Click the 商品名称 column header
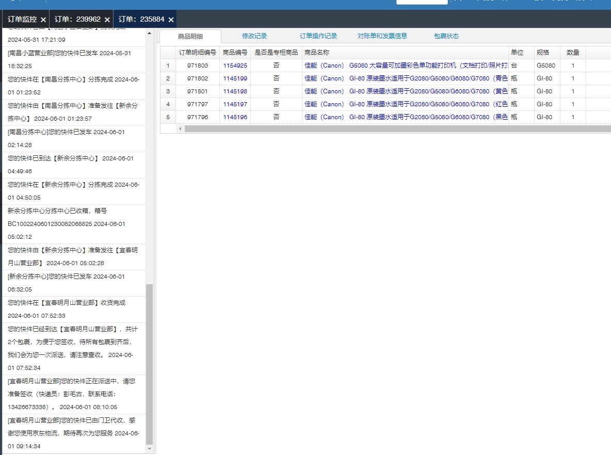This screenshot has width=611, height=455. click(x=405, y=52)
